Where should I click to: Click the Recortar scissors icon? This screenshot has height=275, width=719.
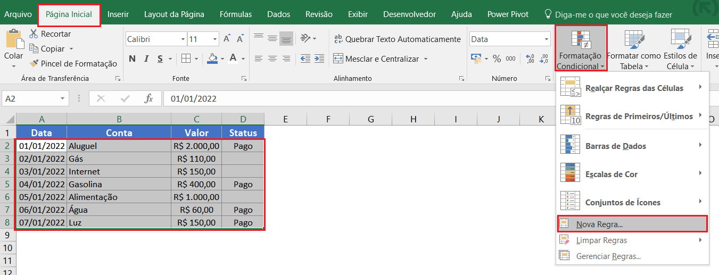click(34, 34)
